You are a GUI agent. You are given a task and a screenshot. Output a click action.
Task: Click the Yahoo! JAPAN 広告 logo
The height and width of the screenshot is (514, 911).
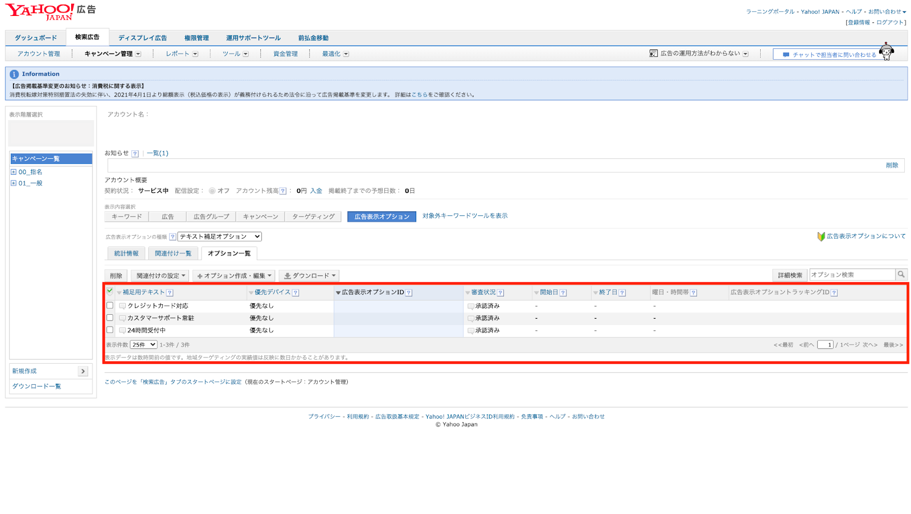point(51,12)
